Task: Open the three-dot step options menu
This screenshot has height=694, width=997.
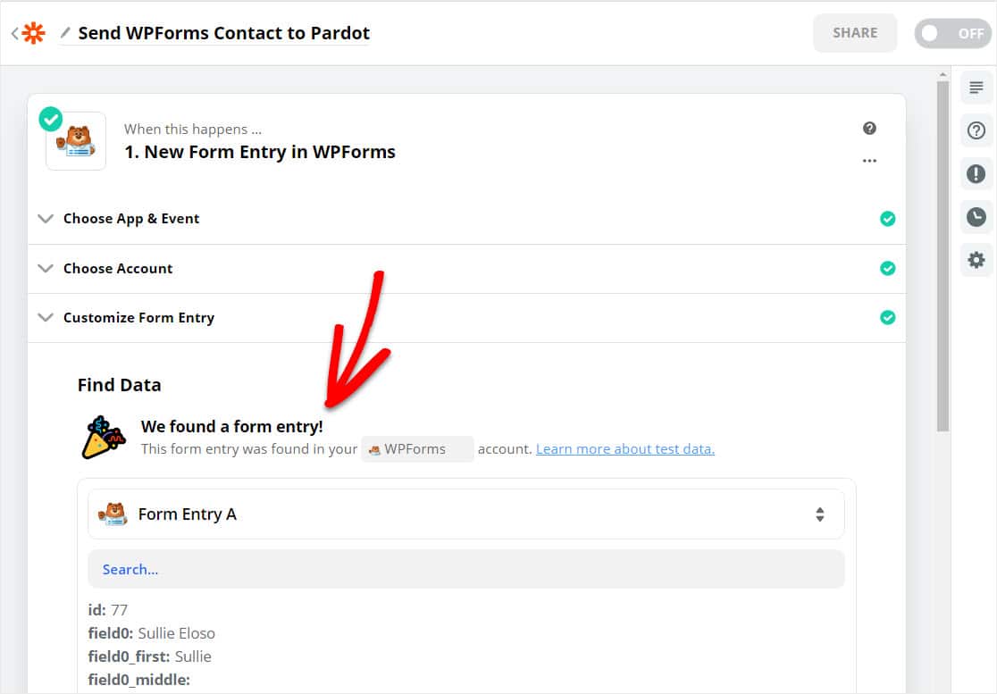Action: [869, 161]
